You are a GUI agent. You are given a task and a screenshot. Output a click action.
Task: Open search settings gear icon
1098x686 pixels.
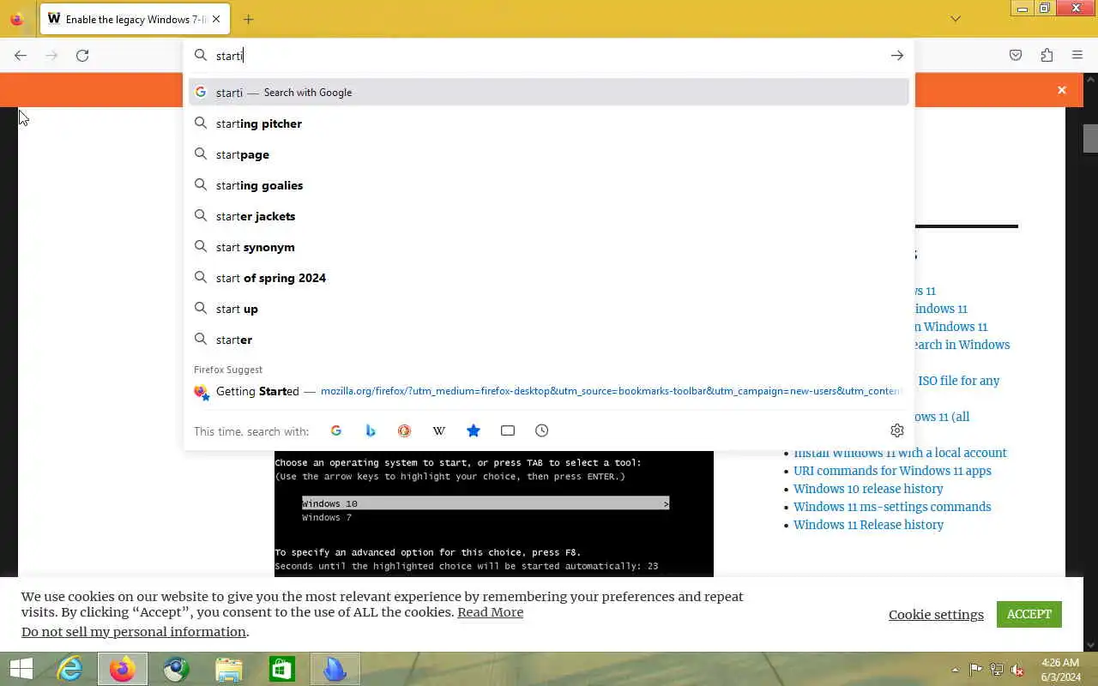click(x=897, y=430)
